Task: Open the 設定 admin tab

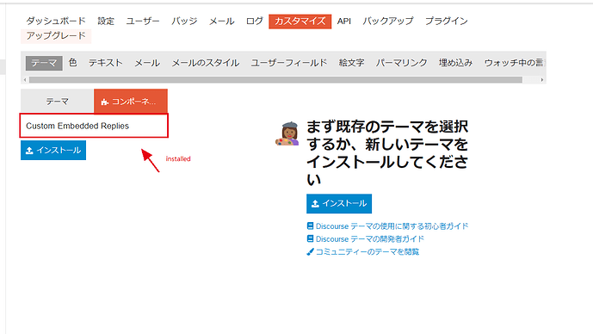Action: pyautogui.click(x=106, y=22)
